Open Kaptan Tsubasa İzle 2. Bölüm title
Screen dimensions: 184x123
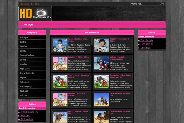click(x=78, y=40)
